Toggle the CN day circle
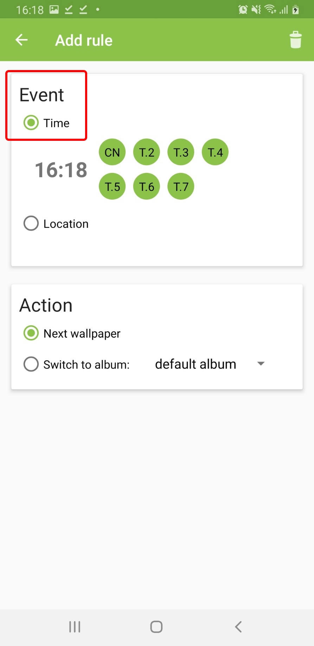Image resolution: width=314 pixels, height=646 pixels. pos(112,152)
